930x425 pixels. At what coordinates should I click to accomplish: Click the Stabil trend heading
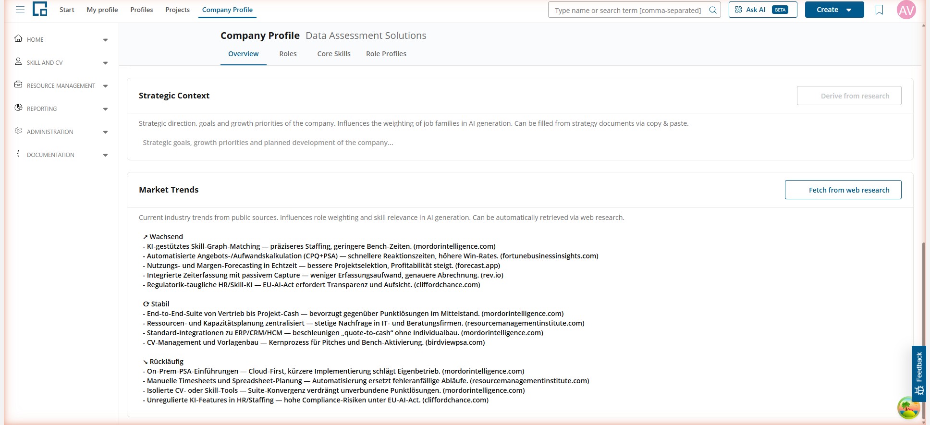point(156,304)
